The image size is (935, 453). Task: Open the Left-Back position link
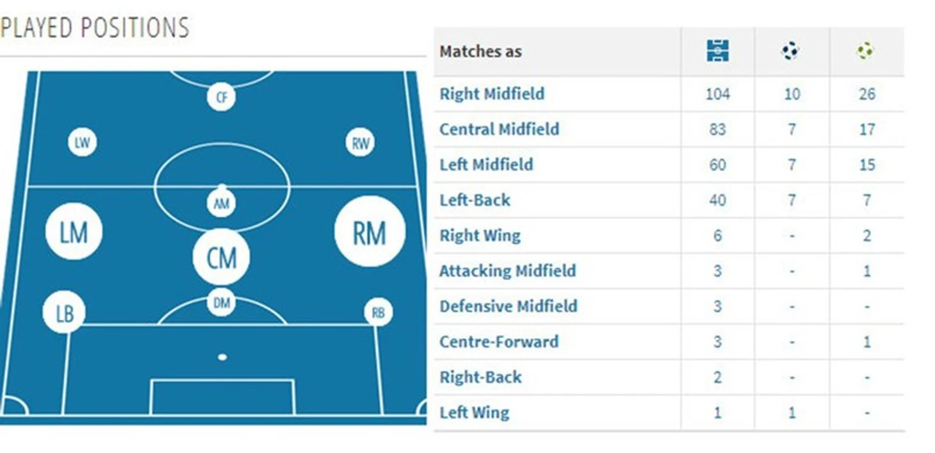475,200
